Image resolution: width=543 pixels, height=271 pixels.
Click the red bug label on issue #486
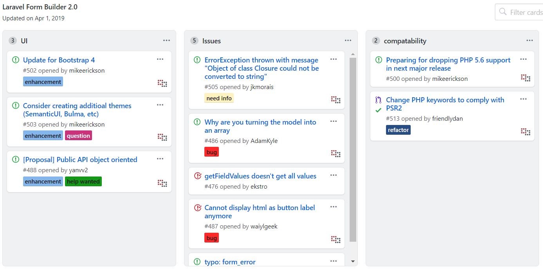[211, 152]
